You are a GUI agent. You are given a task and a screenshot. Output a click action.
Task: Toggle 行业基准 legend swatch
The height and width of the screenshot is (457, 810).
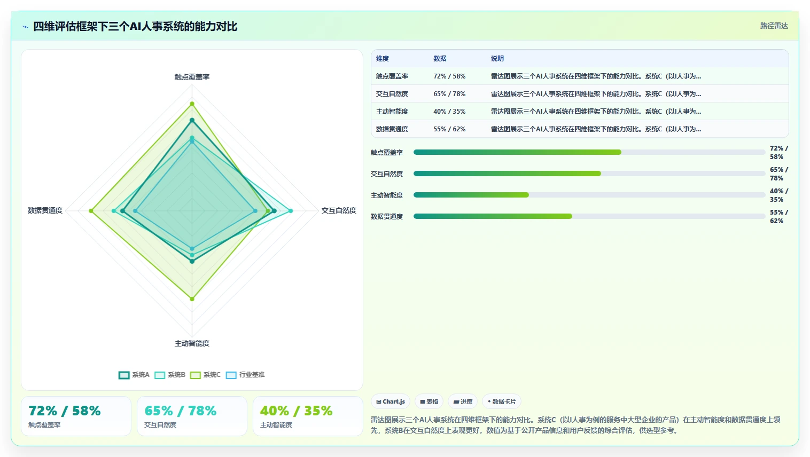231,375
